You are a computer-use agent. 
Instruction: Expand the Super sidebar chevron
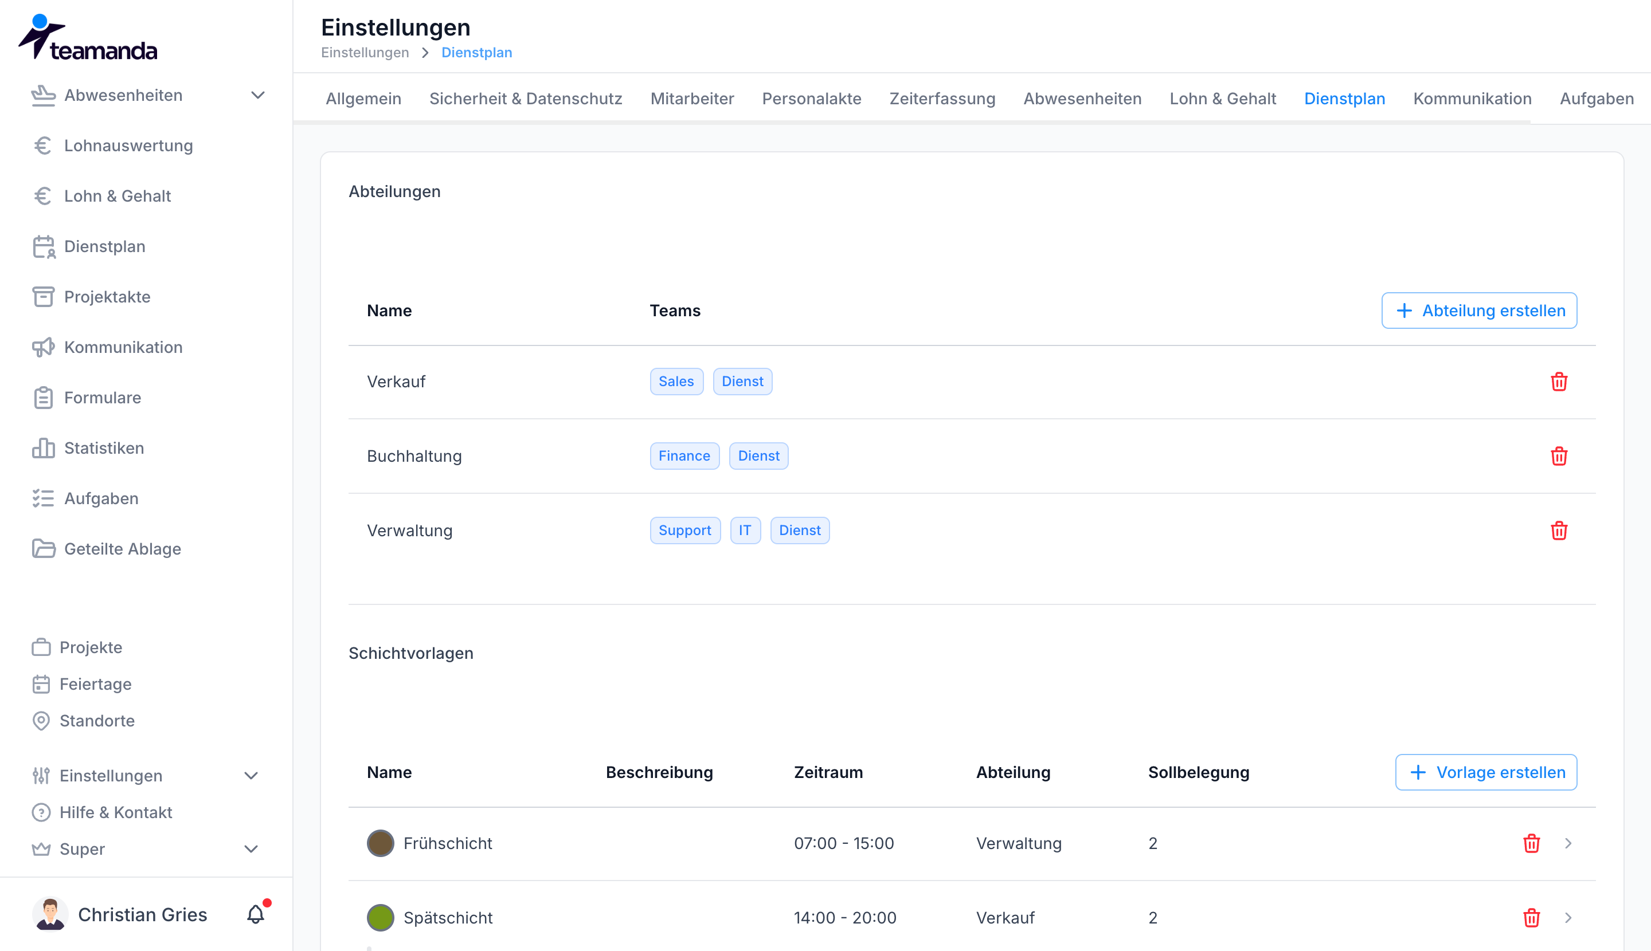(x=251, y=848)
